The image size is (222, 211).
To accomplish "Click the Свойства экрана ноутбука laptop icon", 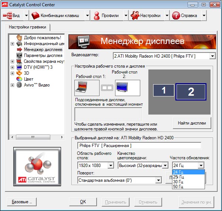I will click(19, 61).
